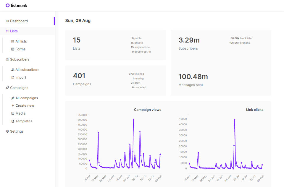View All subscribers
Screen dimensions: 284x187
click(x=27, y=70)
